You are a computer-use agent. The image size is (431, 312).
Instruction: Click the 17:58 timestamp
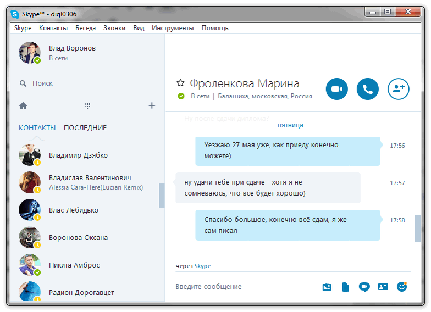(x=397, y=220)
